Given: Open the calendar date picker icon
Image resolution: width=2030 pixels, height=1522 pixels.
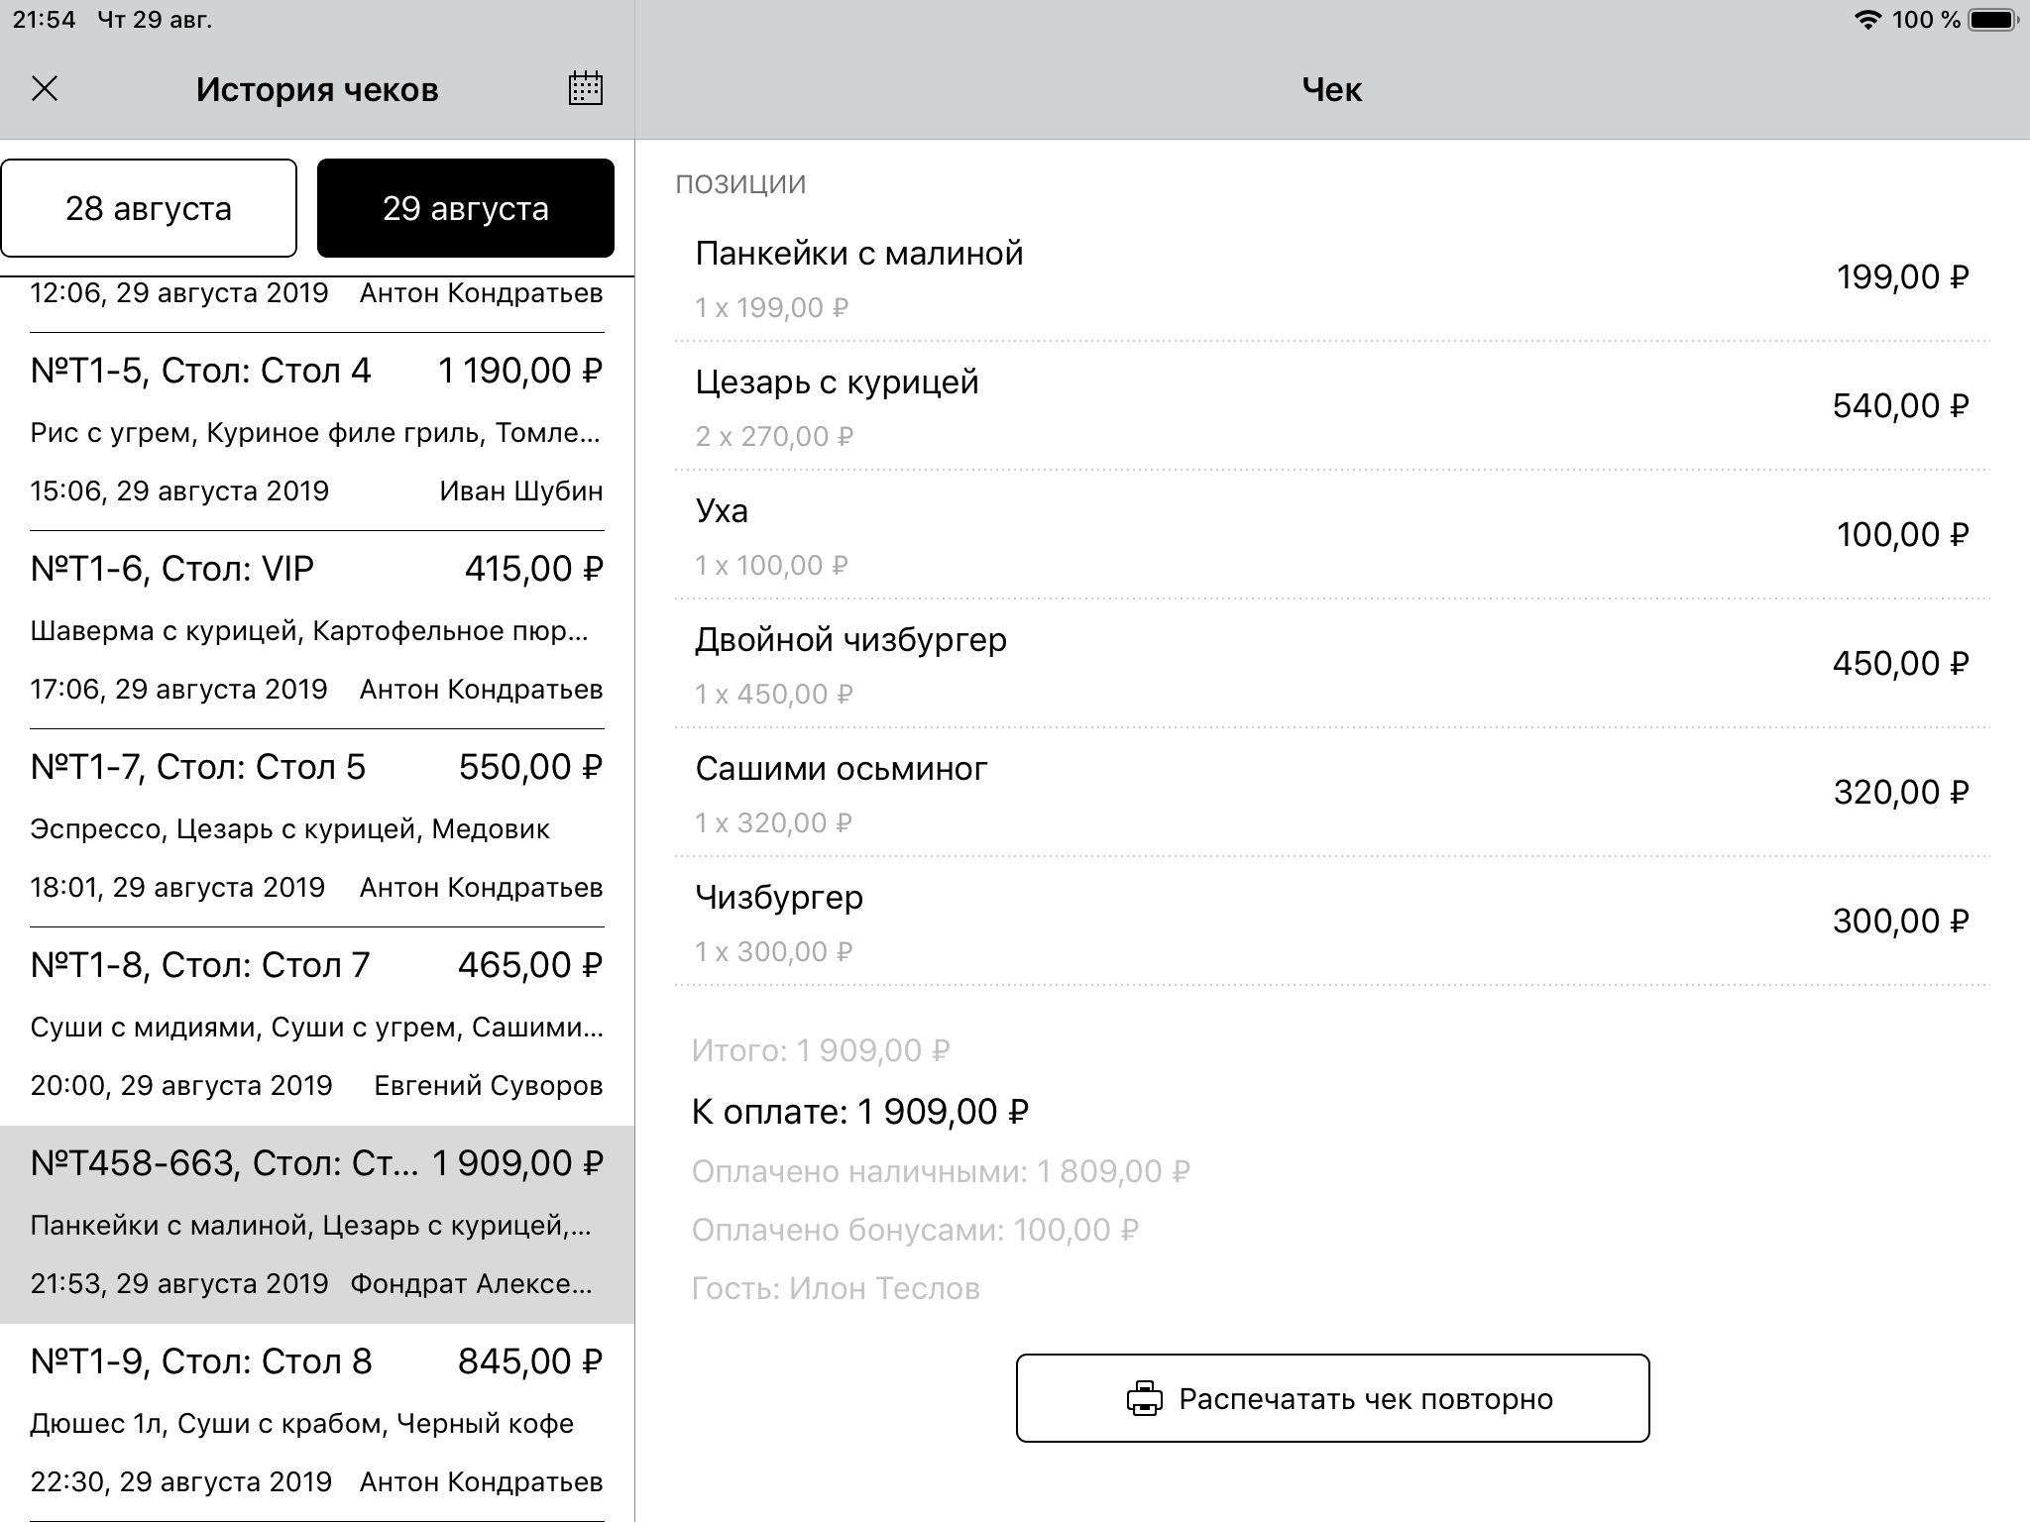Looking at the screenshot, I should point(585,89).
